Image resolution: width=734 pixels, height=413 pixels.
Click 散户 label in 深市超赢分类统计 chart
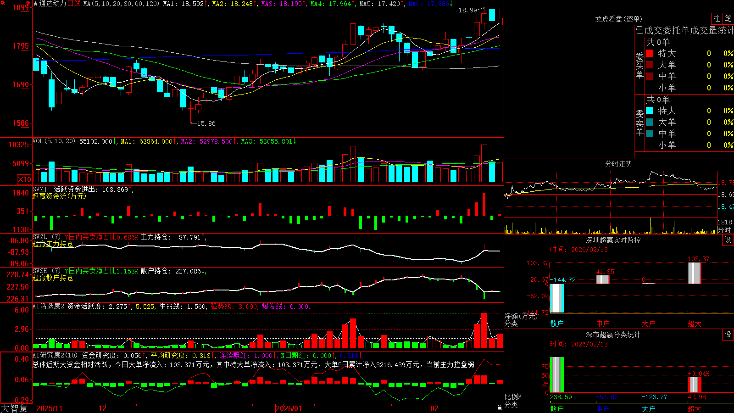[557, 408]
